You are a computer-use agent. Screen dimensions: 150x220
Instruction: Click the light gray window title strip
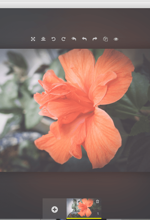(75, 5)
